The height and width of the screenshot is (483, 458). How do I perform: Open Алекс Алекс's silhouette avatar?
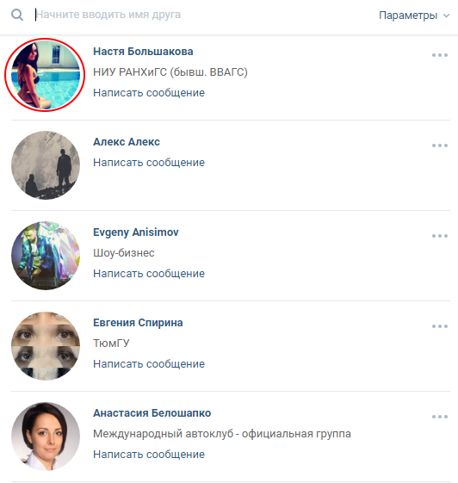tap(46, 165)
